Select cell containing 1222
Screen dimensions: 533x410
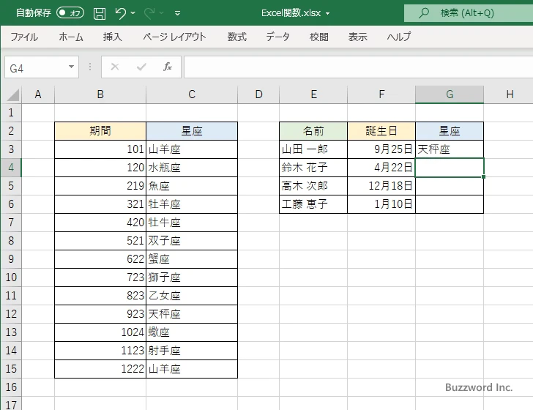(100, 369)
